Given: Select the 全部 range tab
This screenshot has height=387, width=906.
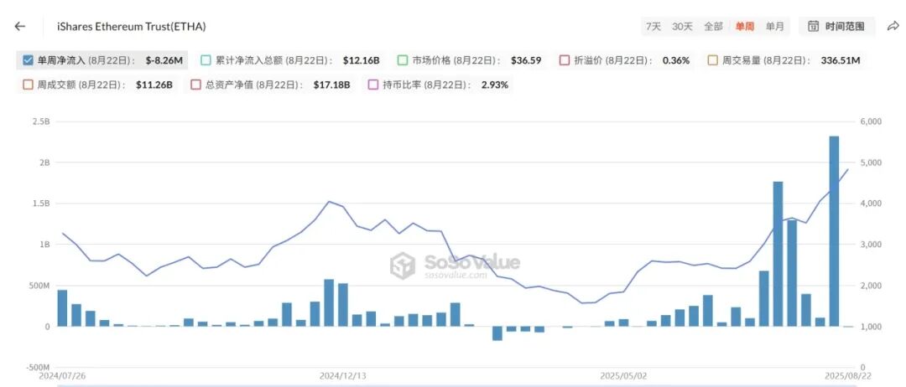Looking at the screenshot, I should (x=713, y=27).
